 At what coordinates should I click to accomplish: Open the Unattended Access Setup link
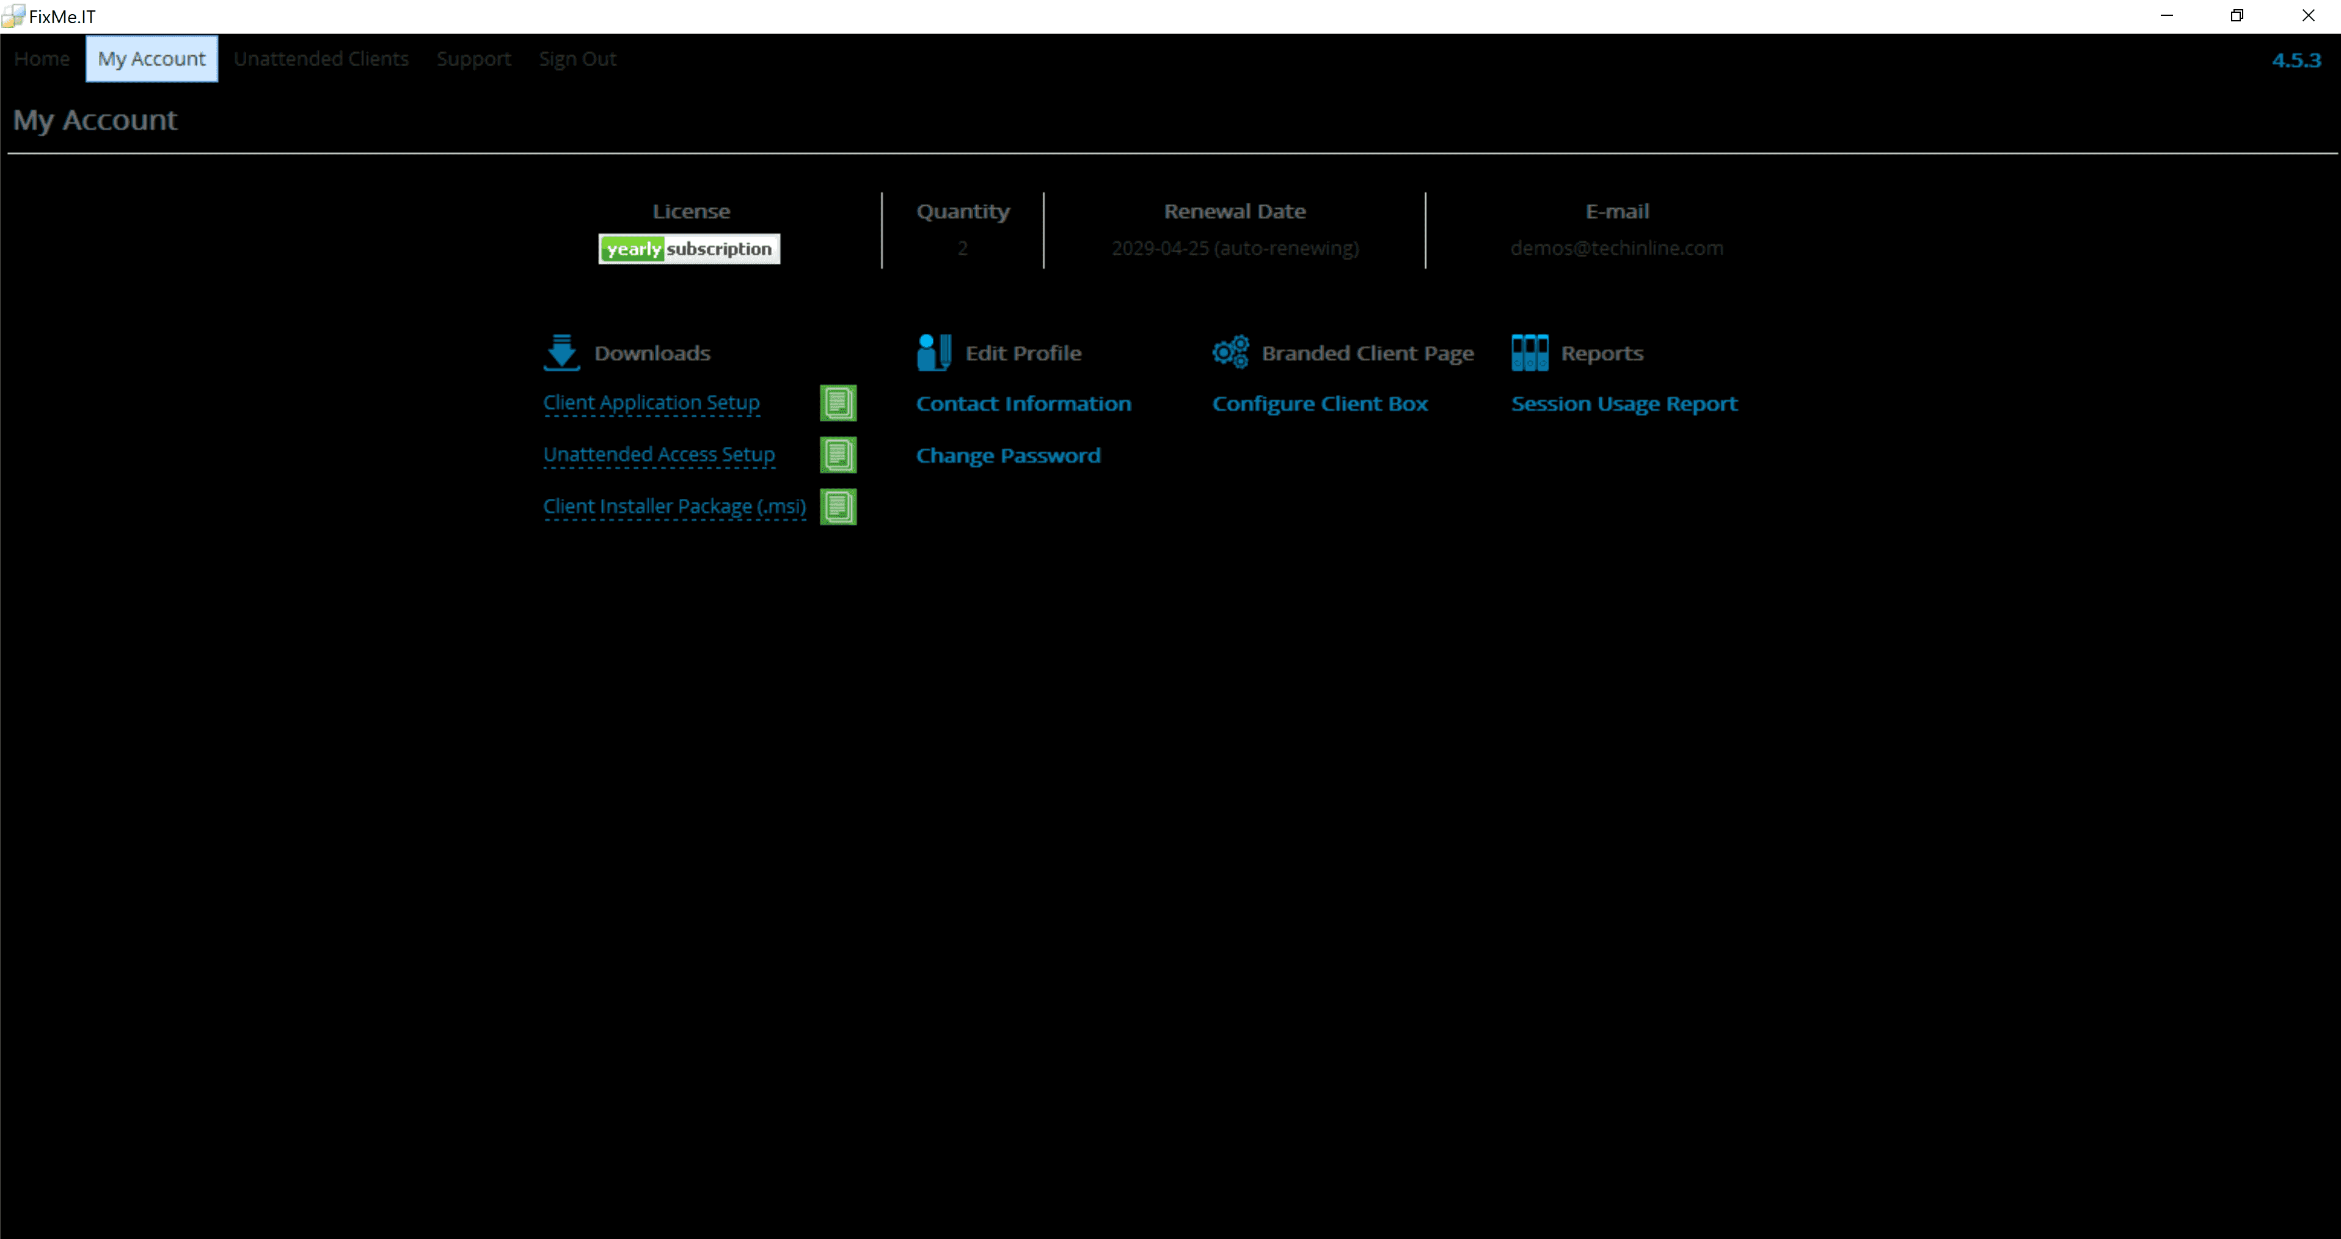pyautogui.click(x=659, y=454)
